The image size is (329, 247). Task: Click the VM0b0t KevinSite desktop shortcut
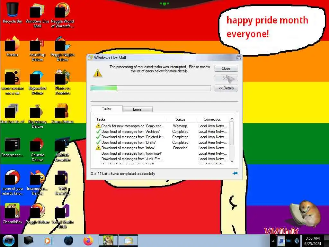[62, 149]
